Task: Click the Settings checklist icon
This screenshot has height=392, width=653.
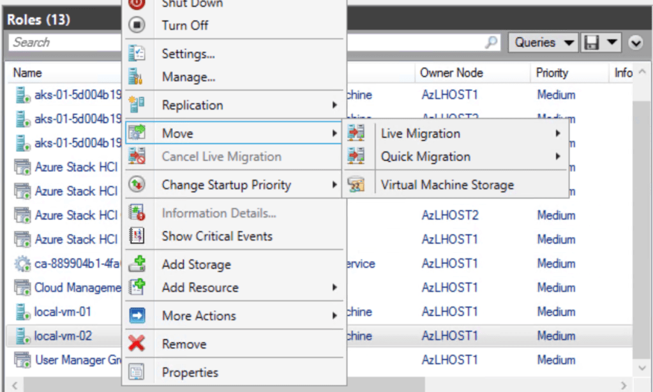Action: 137,54
